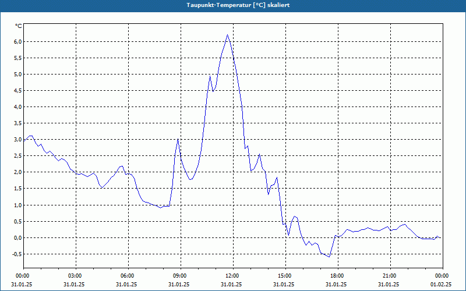Click the 09:00 time label
This screenshot has width=466, height=291.
[181, 276]
